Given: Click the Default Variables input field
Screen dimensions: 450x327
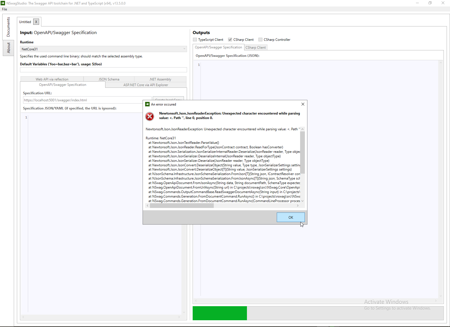Looking at the screenshot, I should [103, 70].
